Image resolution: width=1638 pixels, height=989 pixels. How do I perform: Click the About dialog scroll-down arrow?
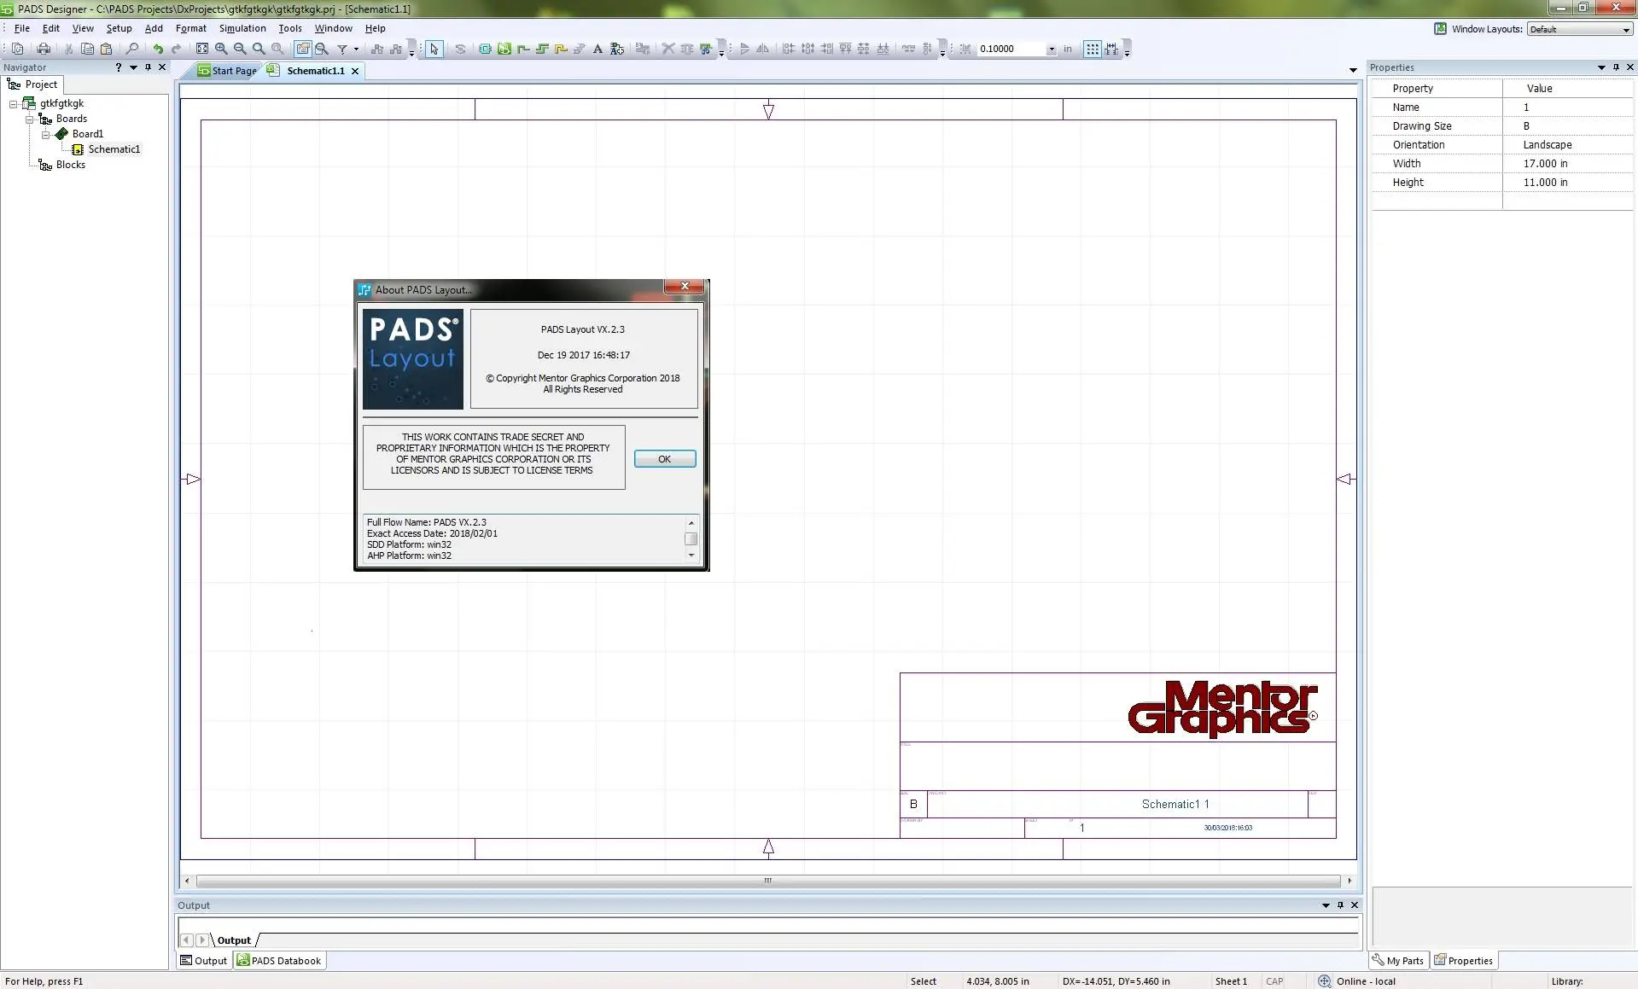point(691,556)
